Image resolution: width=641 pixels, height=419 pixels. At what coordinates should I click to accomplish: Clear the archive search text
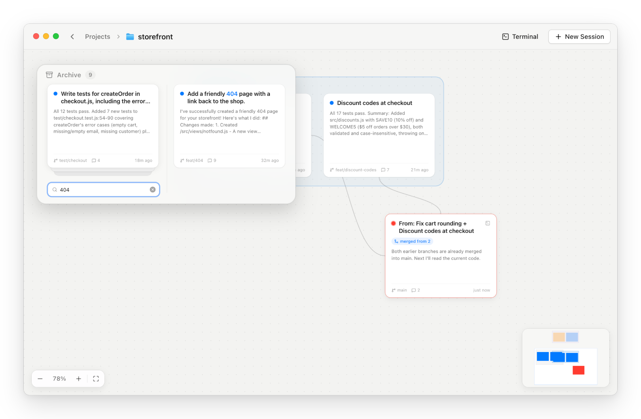coord(153,190)
